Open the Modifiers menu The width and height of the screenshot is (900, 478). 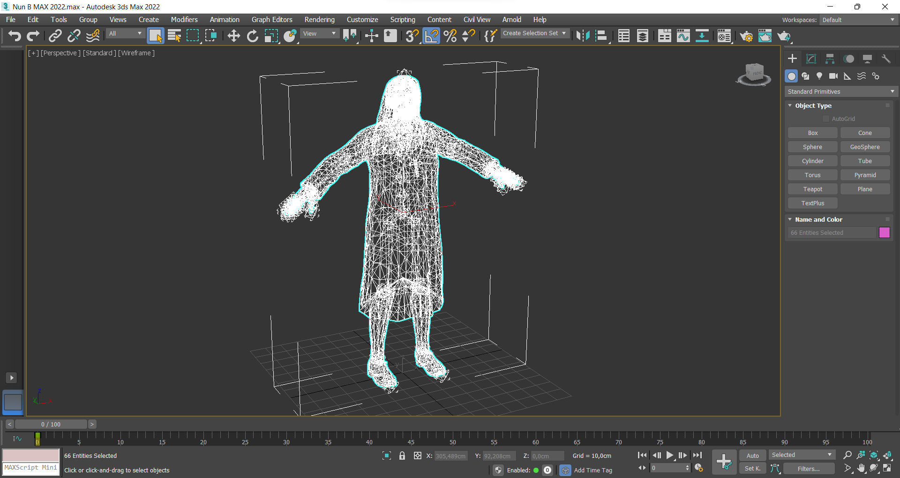(184, 20)
